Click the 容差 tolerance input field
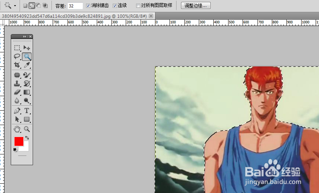319x193 pixels. 75,6
